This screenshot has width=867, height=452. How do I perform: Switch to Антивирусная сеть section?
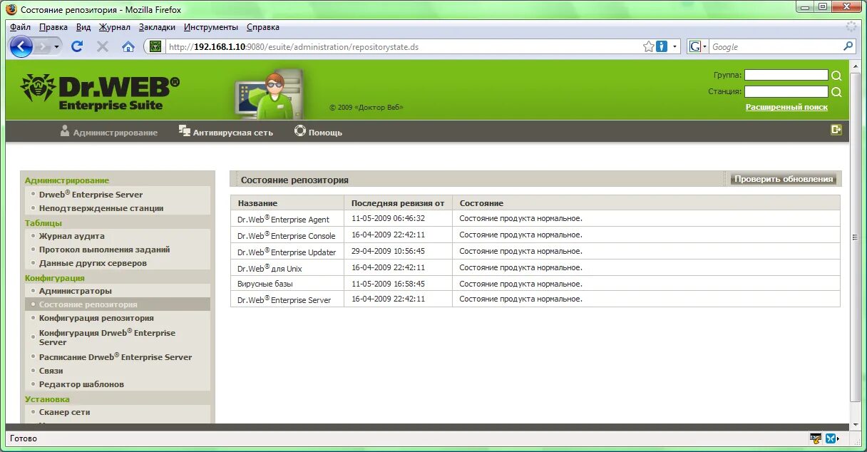pos(226,132)
